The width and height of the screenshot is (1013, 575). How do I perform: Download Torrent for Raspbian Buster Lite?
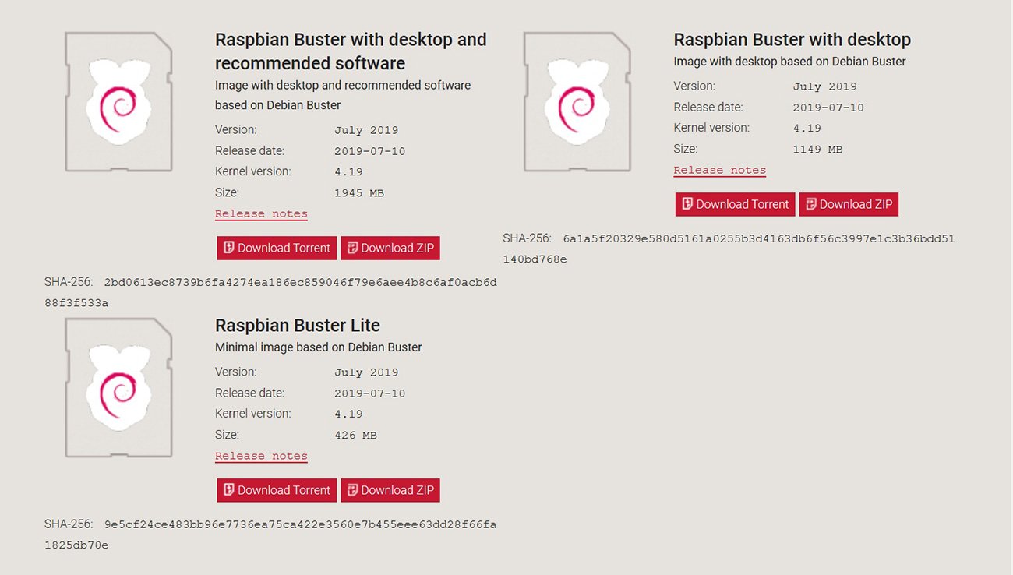tap(277, 490)
